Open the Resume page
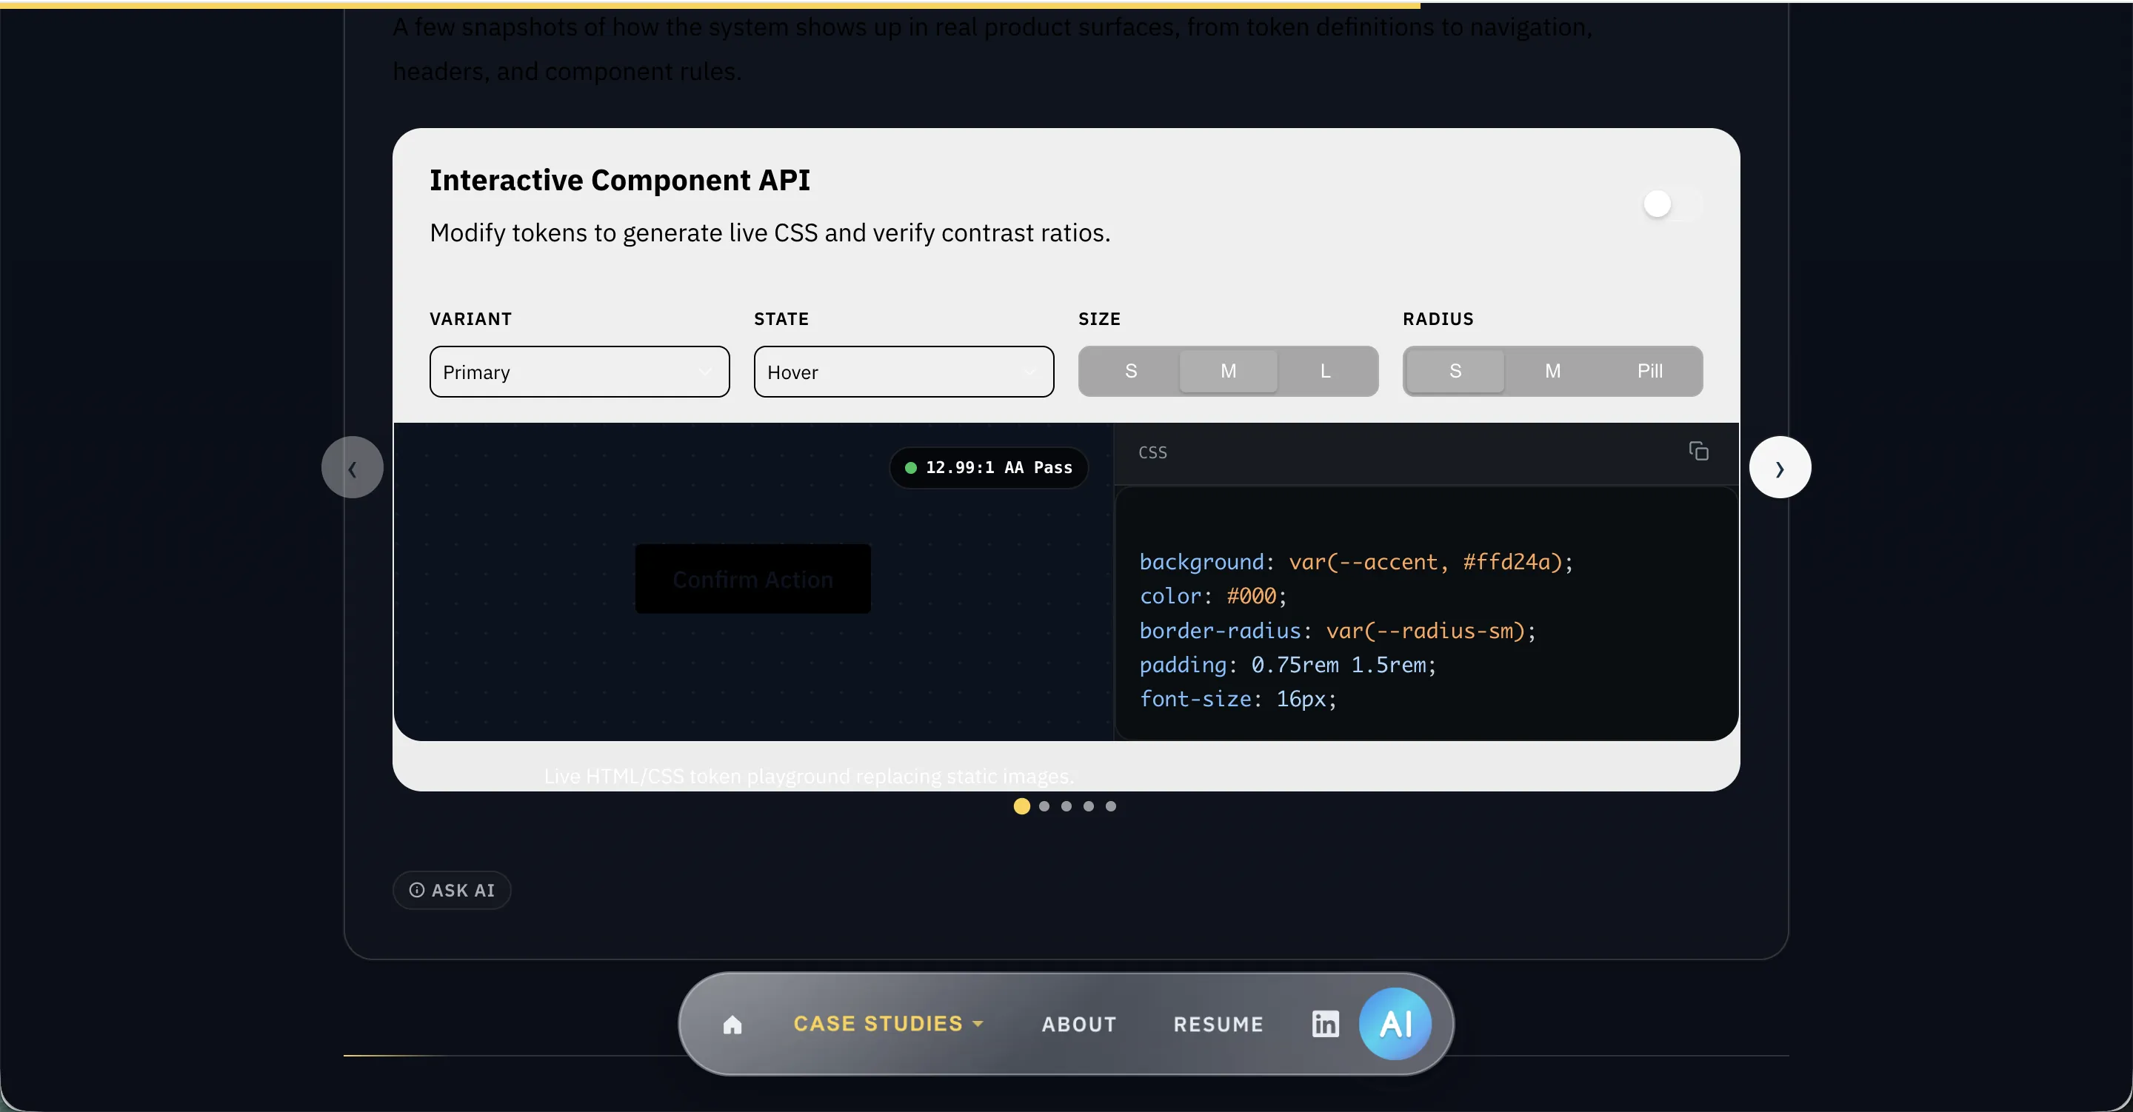 click(1218, 1025)
